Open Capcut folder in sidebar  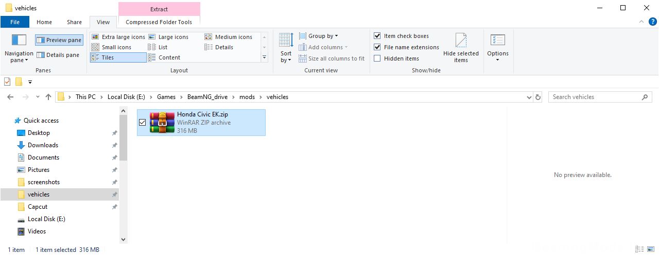click(x=38, y=207)
